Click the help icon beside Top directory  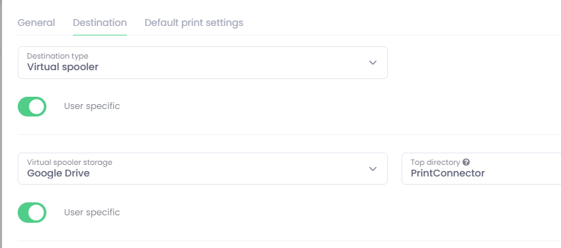coord(466,162)
